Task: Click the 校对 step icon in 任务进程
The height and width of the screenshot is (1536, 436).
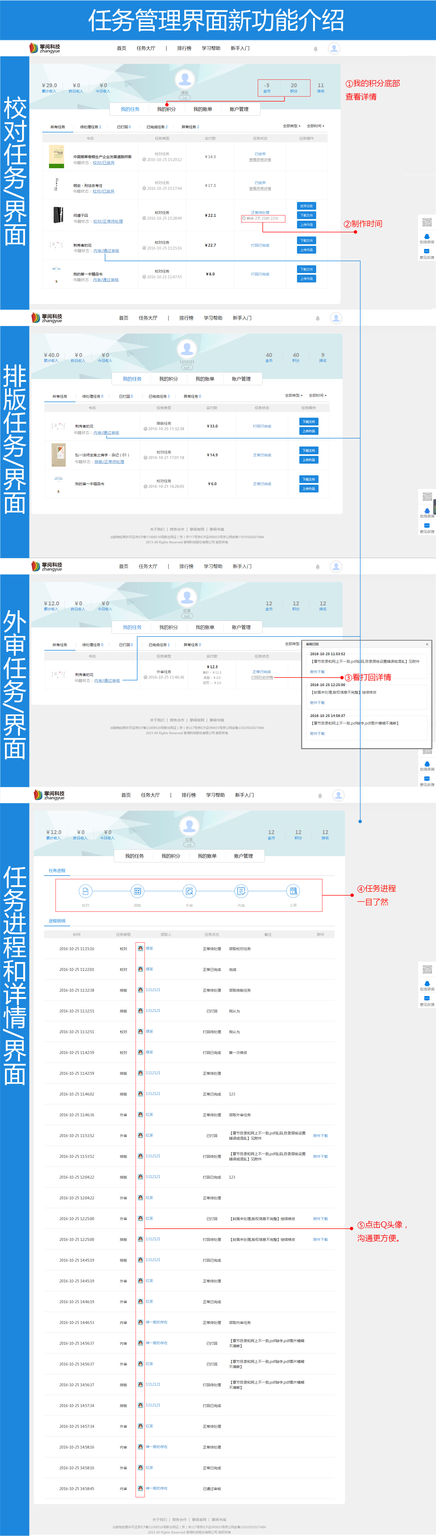Action: pyautogui.click(x=85, y=891)
